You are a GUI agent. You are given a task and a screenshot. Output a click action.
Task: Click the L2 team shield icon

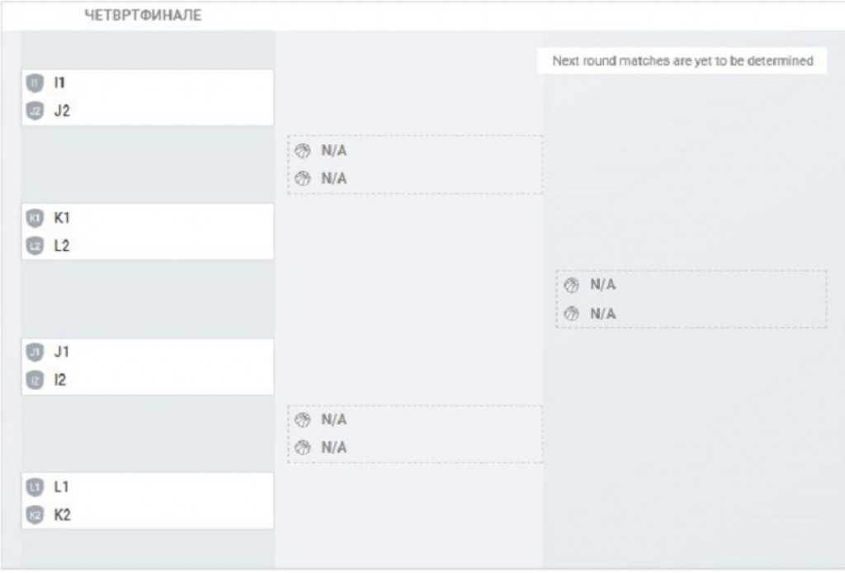tap(34, 246)
